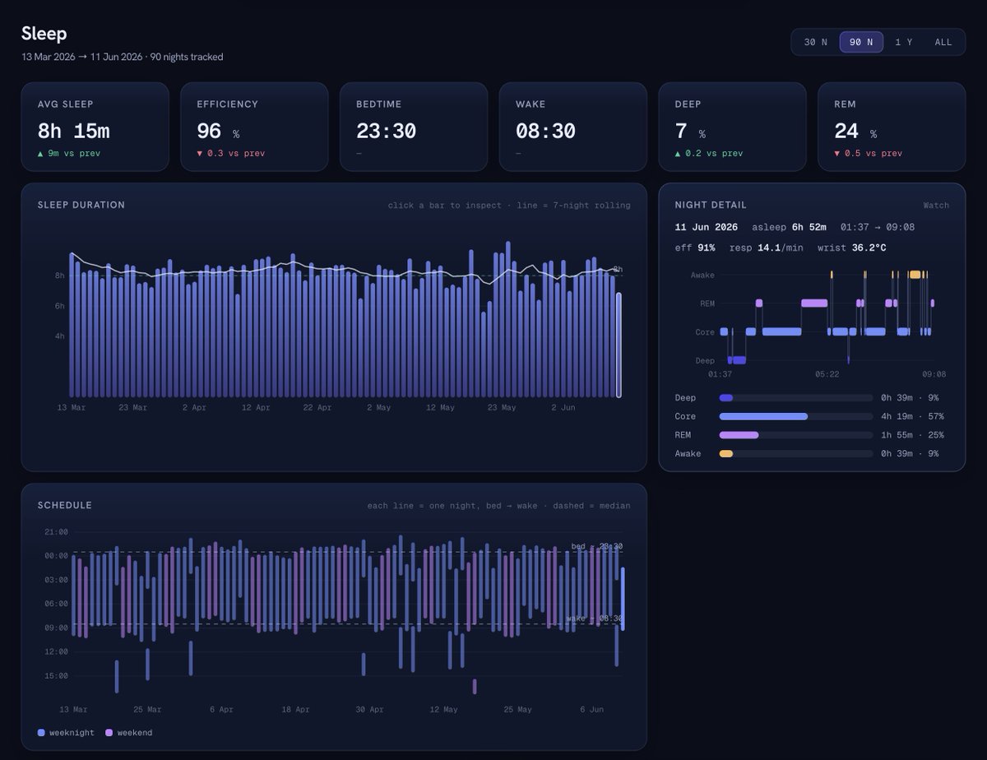The height and width of the screenshot is (760, 987).
Task: Click the Deep stage progress bar
Action: pyautogui.click(x=796, y=398)
